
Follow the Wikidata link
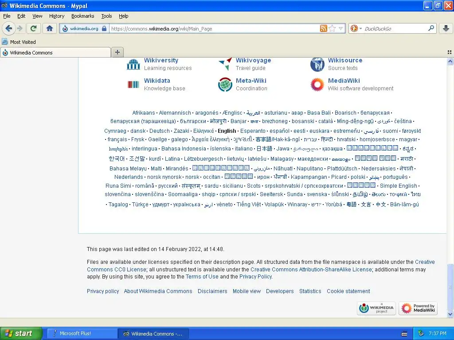click(157, 81)
